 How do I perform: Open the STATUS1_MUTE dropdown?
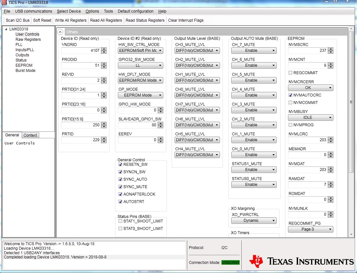click(x=254, y=170)
